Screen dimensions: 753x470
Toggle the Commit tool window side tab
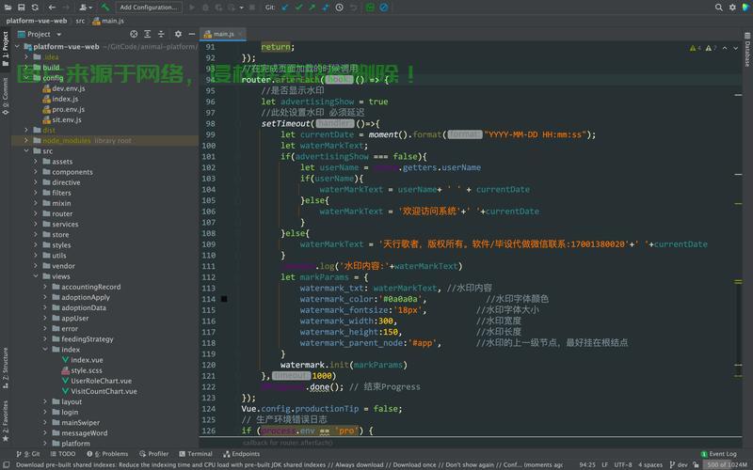(6, 96)
